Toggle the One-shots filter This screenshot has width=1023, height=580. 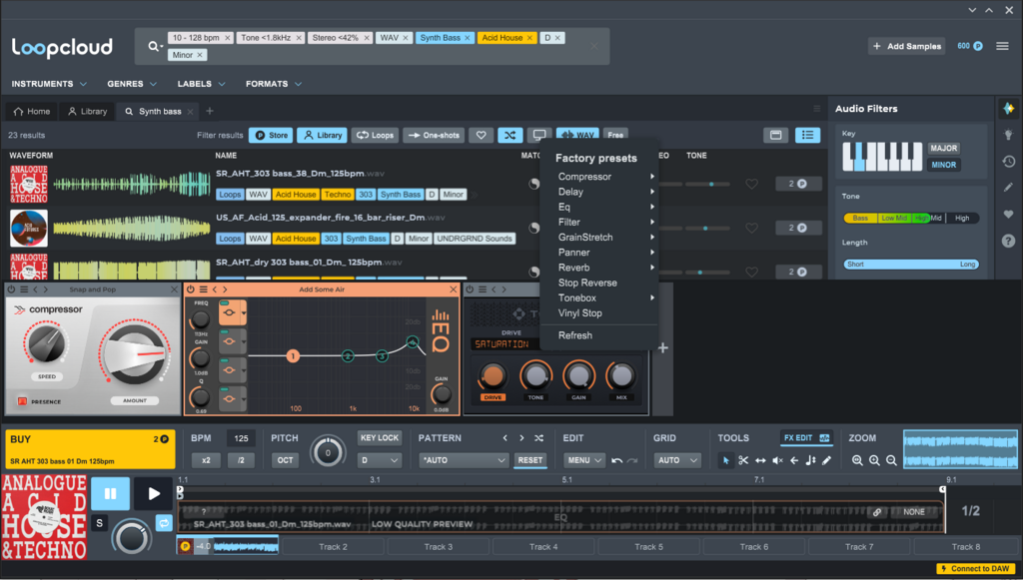pos(434,135)
